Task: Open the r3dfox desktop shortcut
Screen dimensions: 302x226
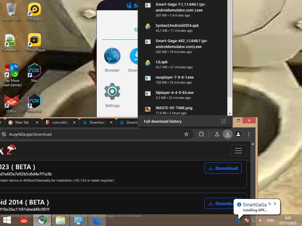Action: pos(12,104)
